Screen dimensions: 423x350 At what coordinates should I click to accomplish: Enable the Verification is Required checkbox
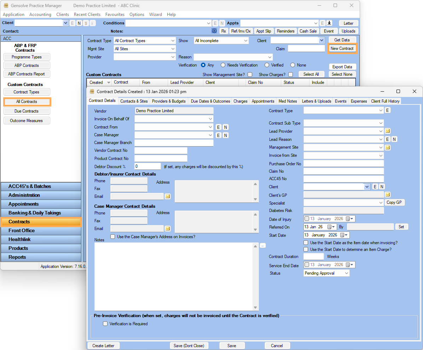[105, 324]
